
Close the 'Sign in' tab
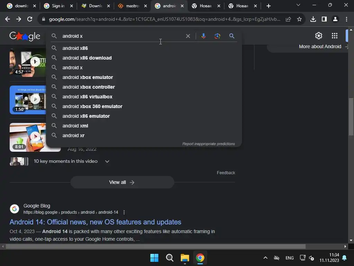(71, 6)
